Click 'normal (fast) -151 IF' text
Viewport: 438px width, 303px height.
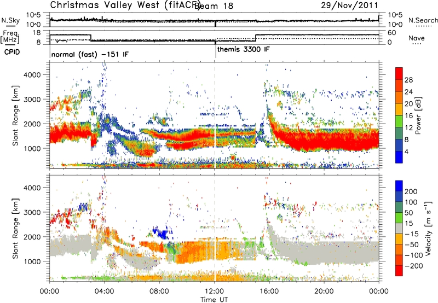tap(90, 54)
